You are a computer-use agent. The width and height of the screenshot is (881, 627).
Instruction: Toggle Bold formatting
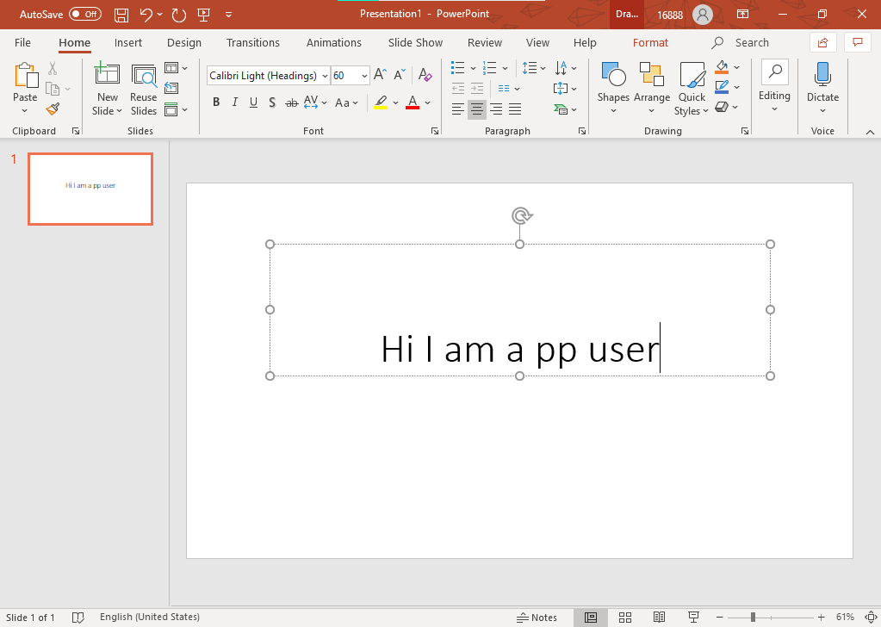pyautogui.click(x=216, y=102)
